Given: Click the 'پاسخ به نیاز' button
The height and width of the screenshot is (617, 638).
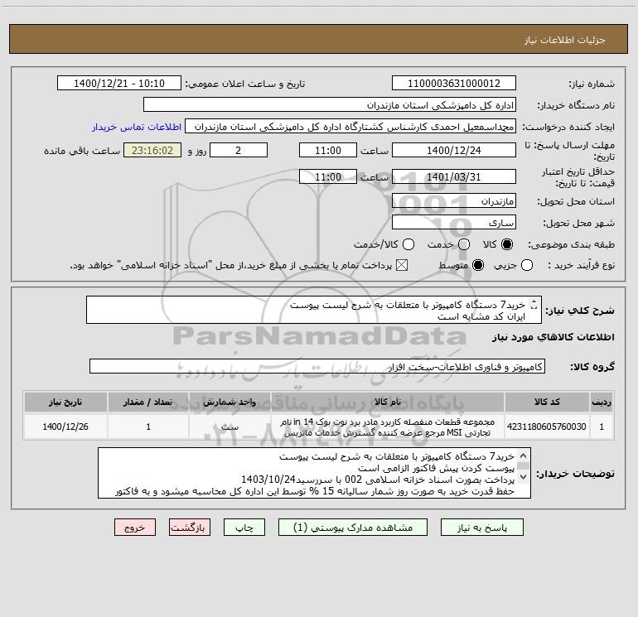Looking at the screenshot, I should click(481, 528).
